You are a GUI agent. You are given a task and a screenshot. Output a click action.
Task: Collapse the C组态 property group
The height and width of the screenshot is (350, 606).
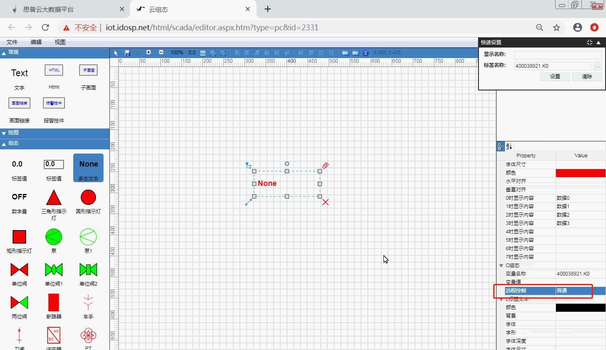(501, 265)
